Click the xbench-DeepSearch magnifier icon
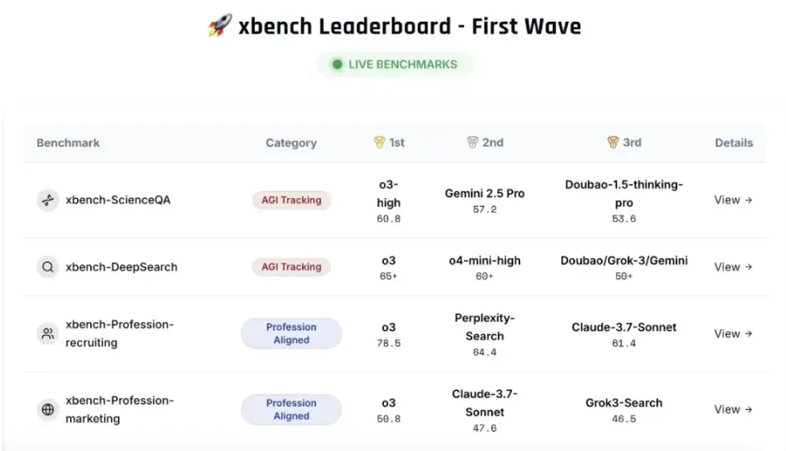 (x=48, y=266)
